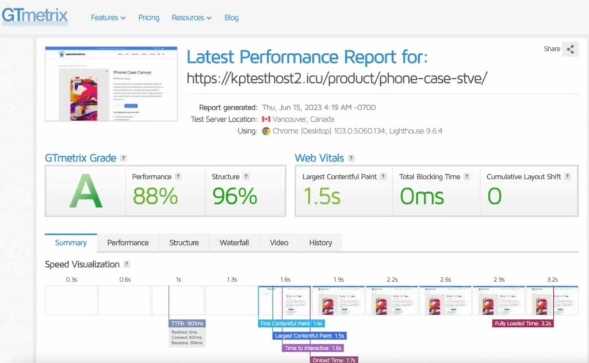
Task: Click the Performance score help icon
Action: pyautogui.click(x=177, y=176)
